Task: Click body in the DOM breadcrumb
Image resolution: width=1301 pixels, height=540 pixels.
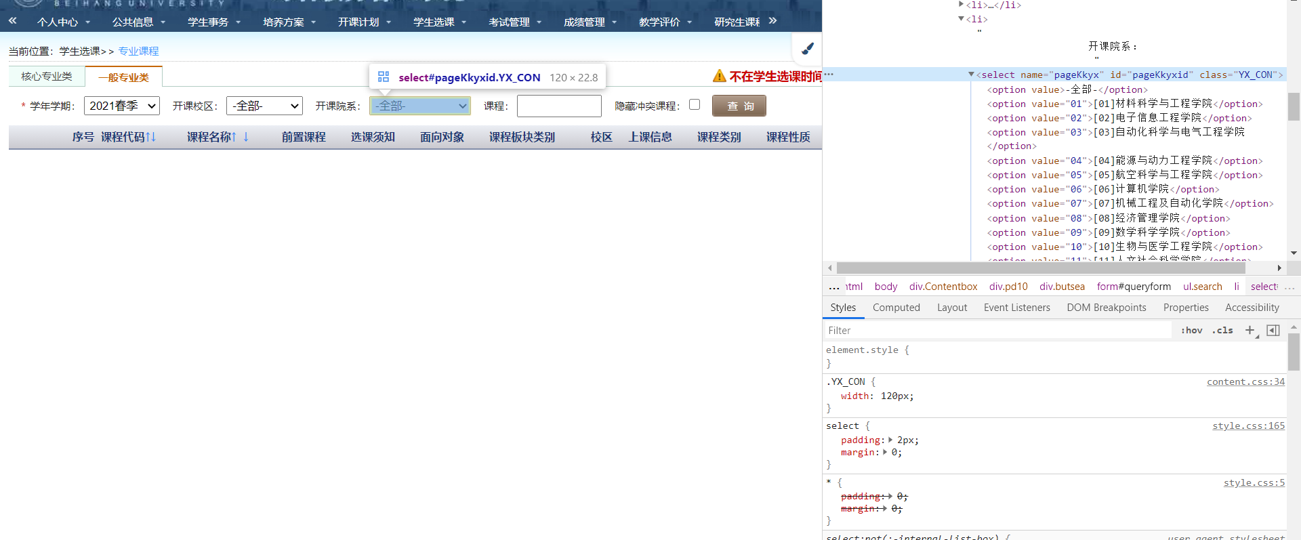Action: point(886,287)
